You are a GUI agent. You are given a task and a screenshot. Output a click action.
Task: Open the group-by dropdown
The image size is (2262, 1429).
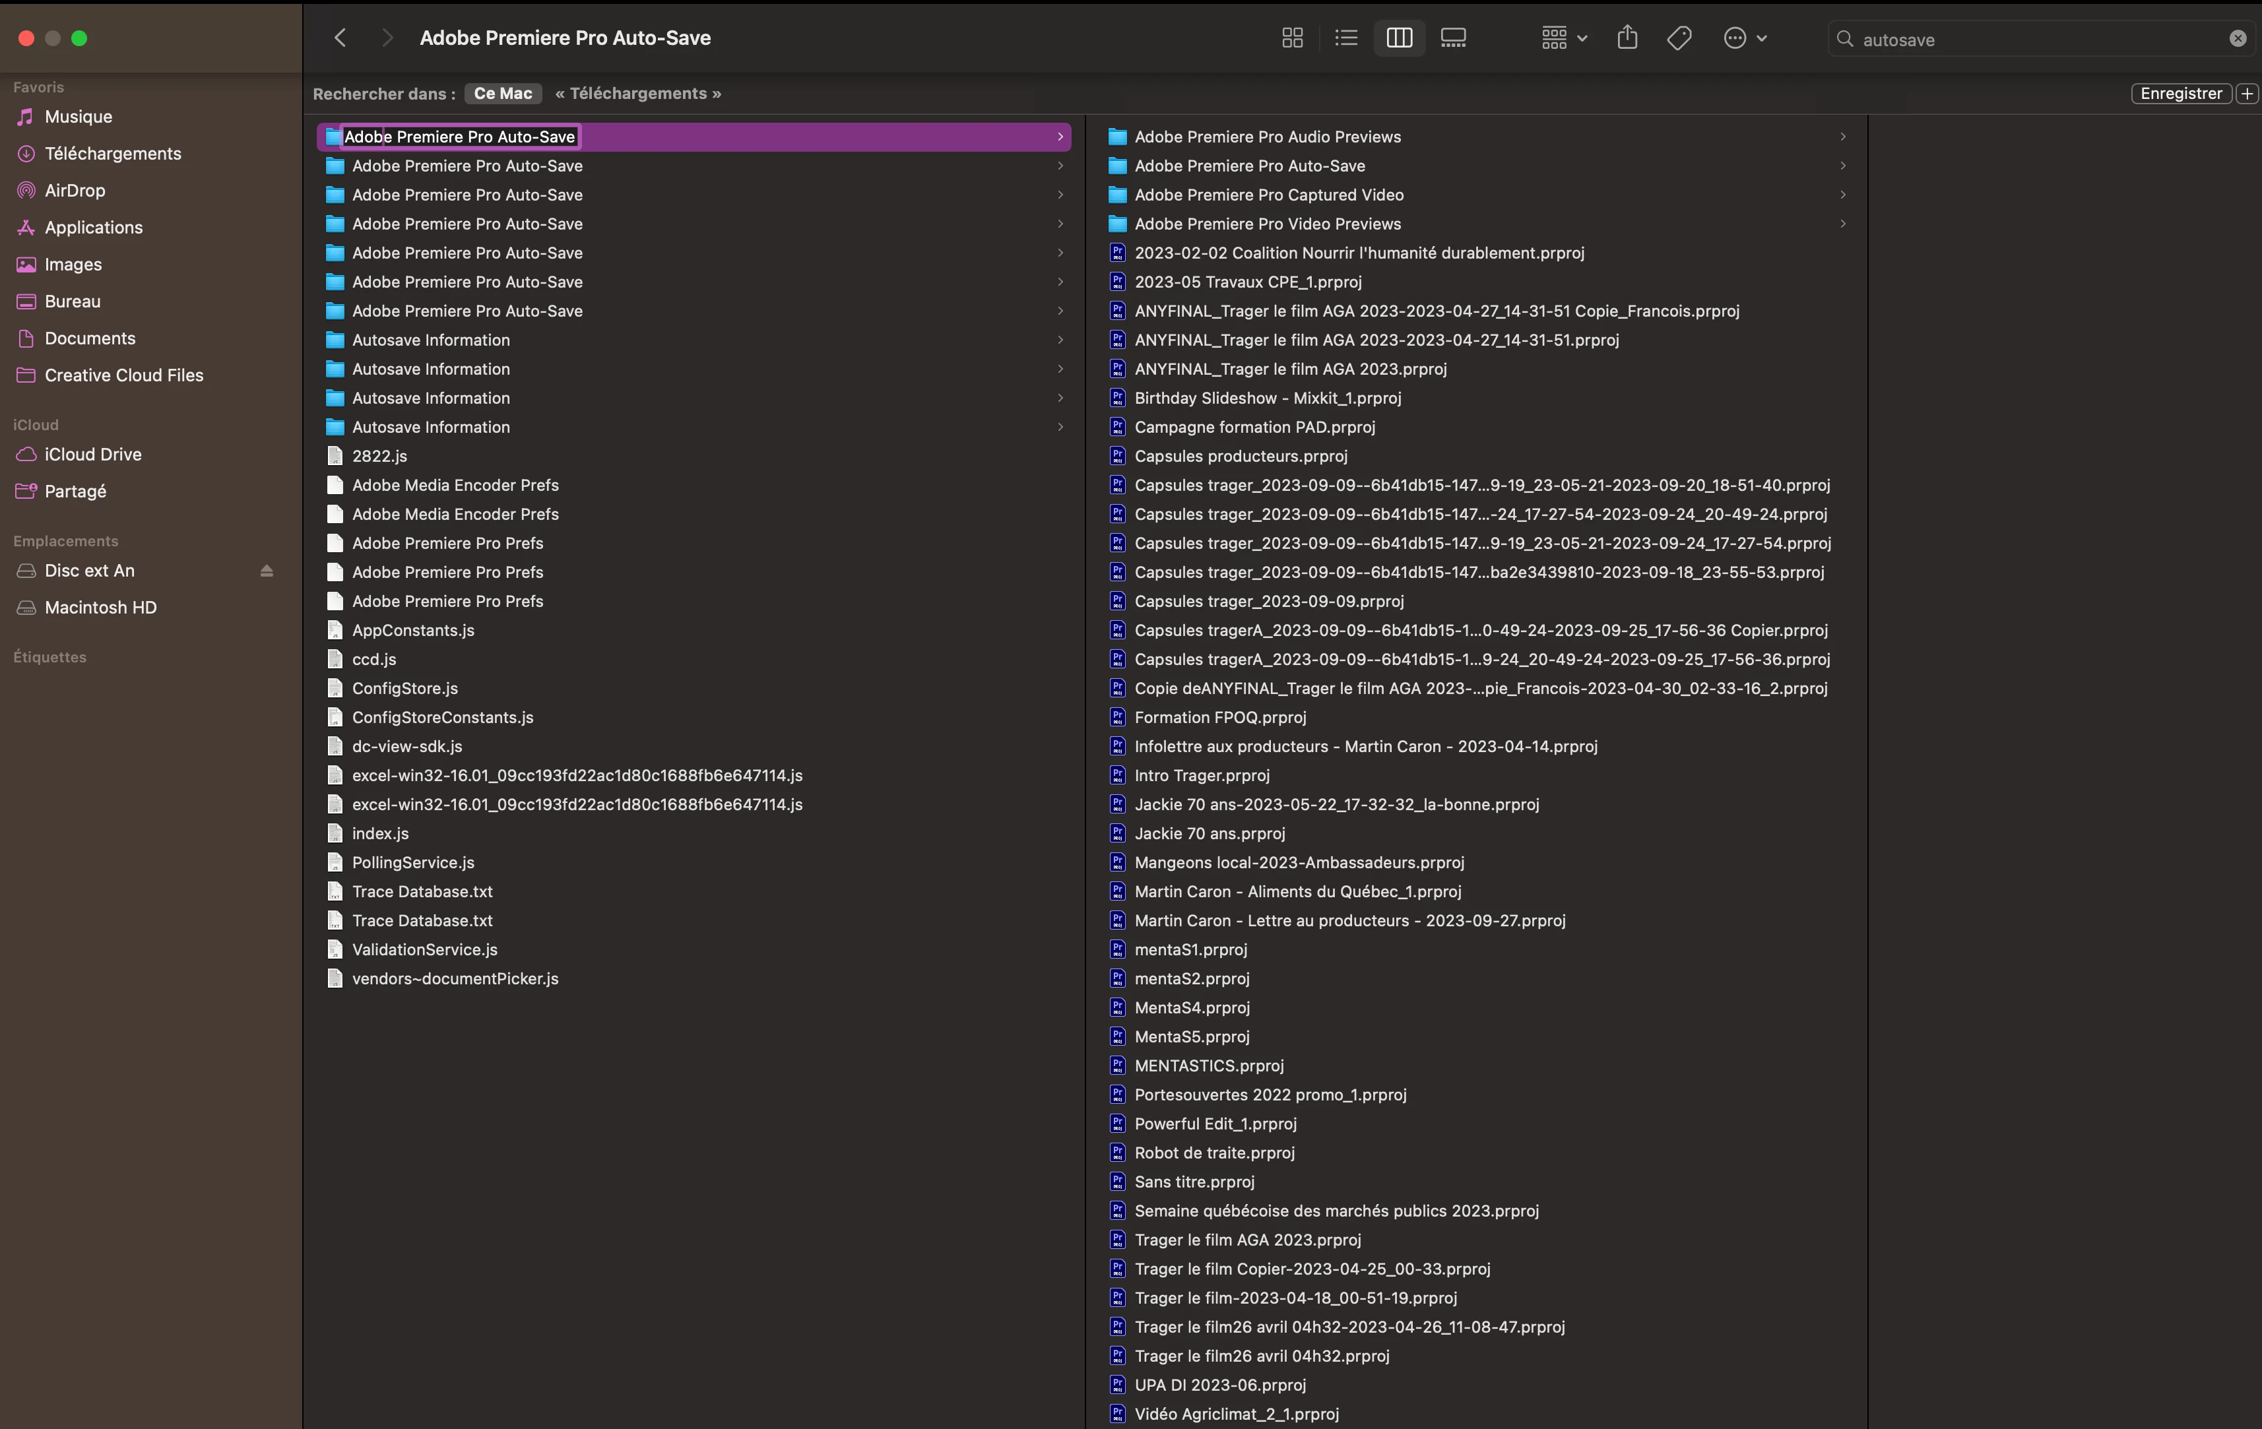[1563, 38]
